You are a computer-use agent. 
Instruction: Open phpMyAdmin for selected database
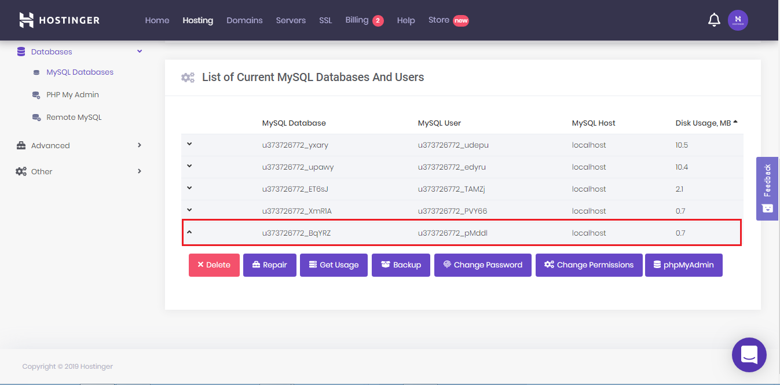point(684,265)
